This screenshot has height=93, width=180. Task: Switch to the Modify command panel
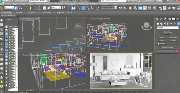point(161,19)
